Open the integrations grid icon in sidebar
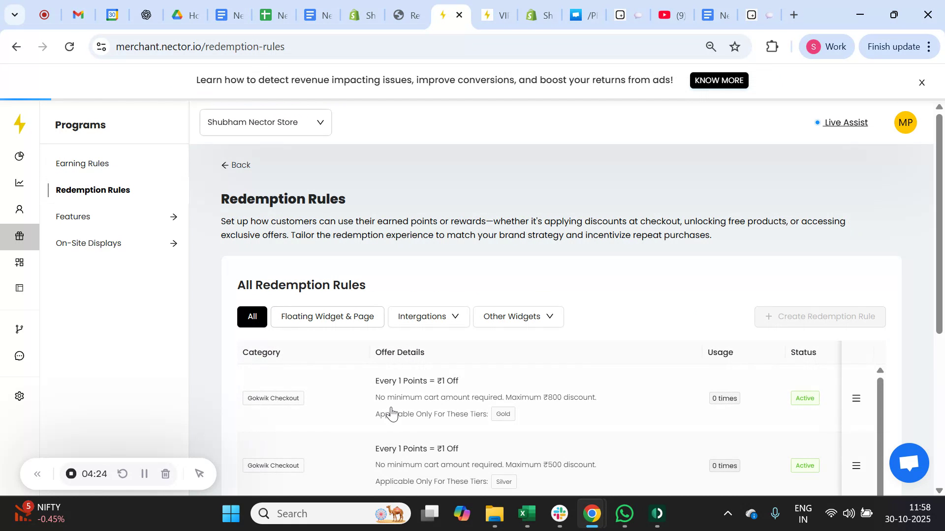 20,262
